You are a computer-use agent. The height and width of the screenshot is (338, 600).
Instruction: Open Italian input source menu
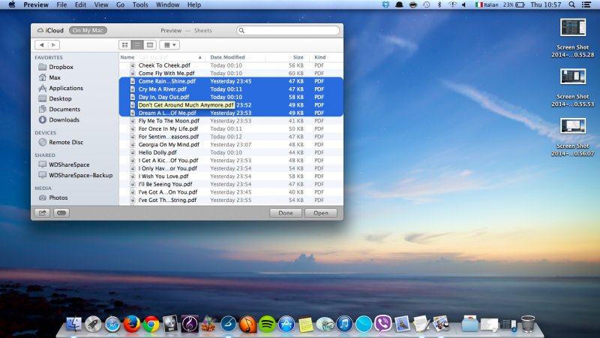(489, 5)
